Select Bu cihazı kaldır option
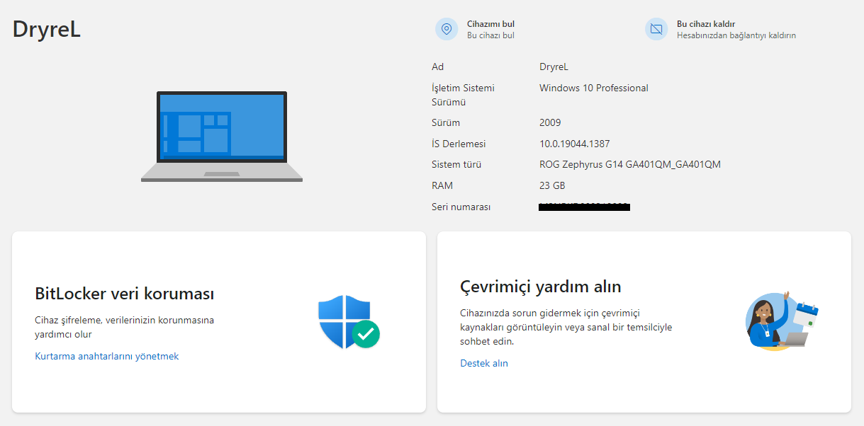The width and height of the screenshot is (864, 426). (x=706, y=24)
